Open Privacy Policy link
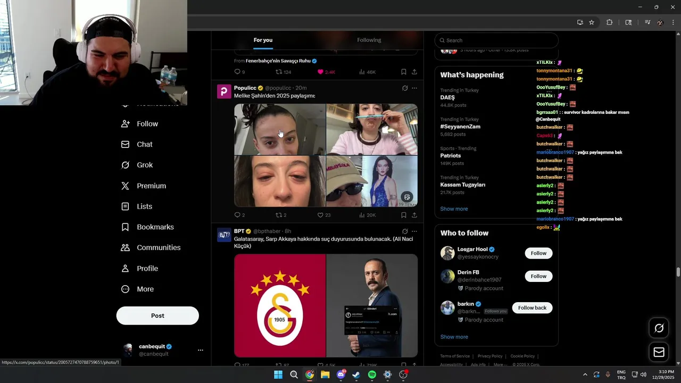Screen dimensions: 681x383 (x=490, y=356)
